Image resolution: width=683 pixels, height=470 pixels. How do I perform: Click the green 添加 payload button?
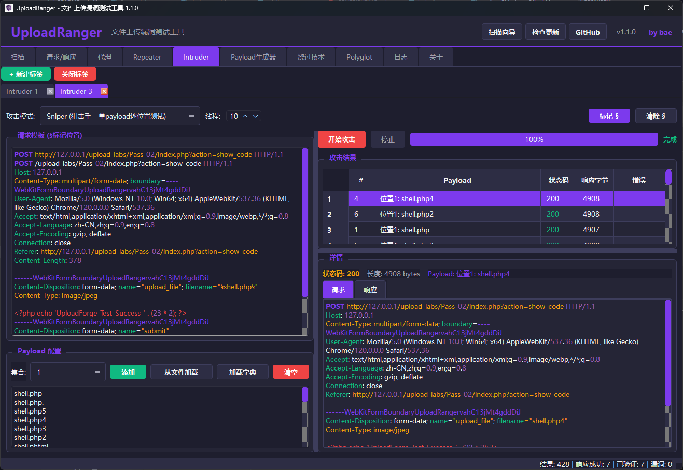tap(128, 372)
